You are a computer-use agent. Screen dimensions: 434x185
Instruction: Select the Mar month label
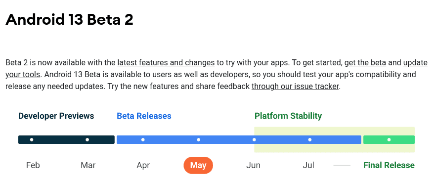click(x=88, y=165)
